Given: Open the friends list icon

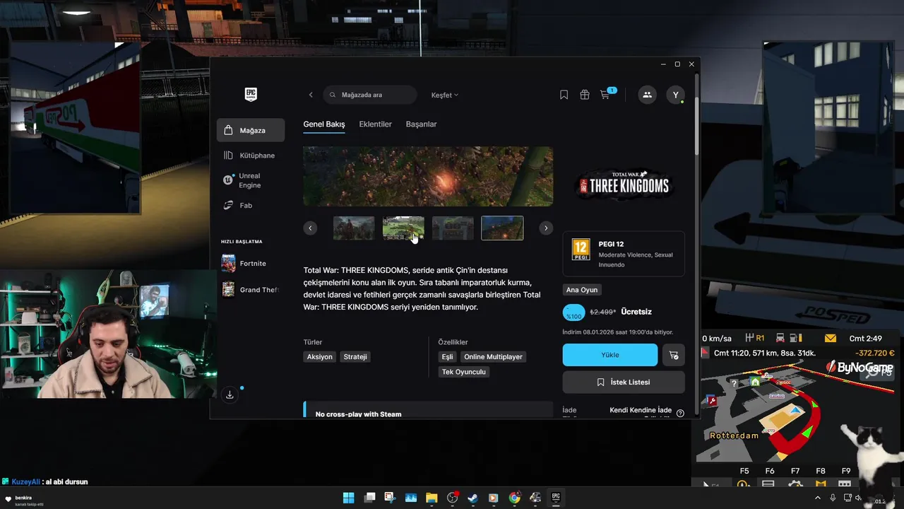Looking at the screenshot, I should [647, 95].
